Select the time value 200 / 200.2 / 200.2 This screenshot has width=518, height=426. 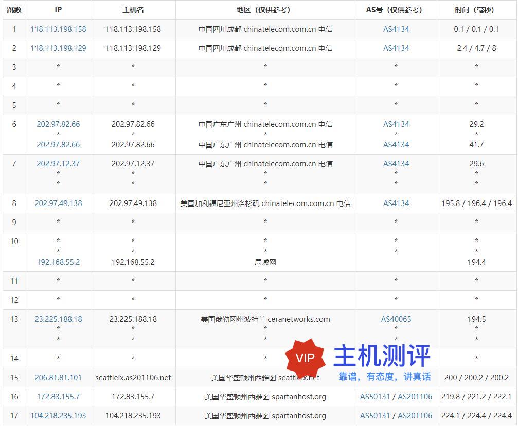tap(476, 378)
